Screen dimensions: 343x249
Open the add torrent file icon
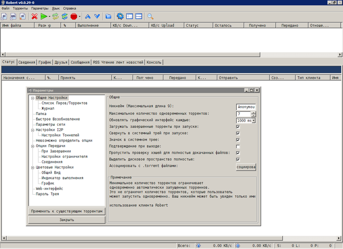(4, 16)
